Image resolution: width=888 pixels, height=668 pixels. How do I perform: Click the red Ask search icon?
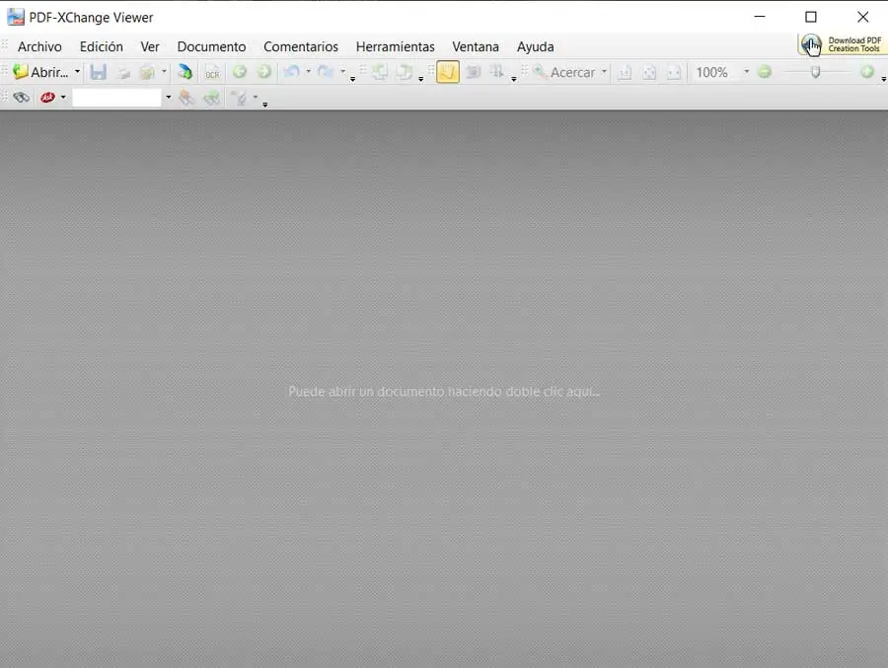pyautogui.click(x=47, y=98)
